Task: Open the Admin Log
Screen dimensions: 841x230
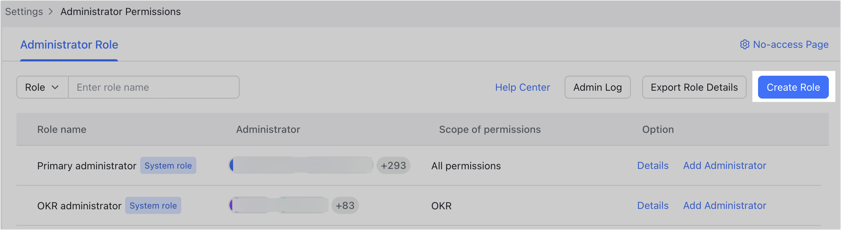Action: [x=597, y=87]
